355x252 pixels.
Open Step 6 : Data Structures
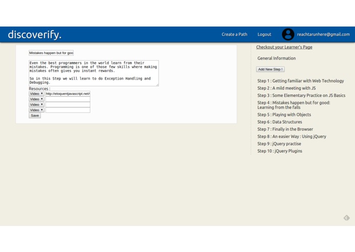279,122
